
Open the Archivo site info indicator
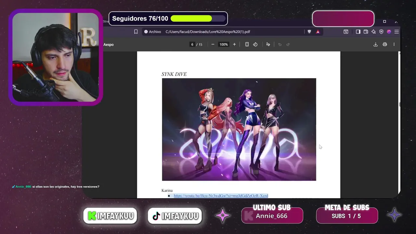(152, 32)
